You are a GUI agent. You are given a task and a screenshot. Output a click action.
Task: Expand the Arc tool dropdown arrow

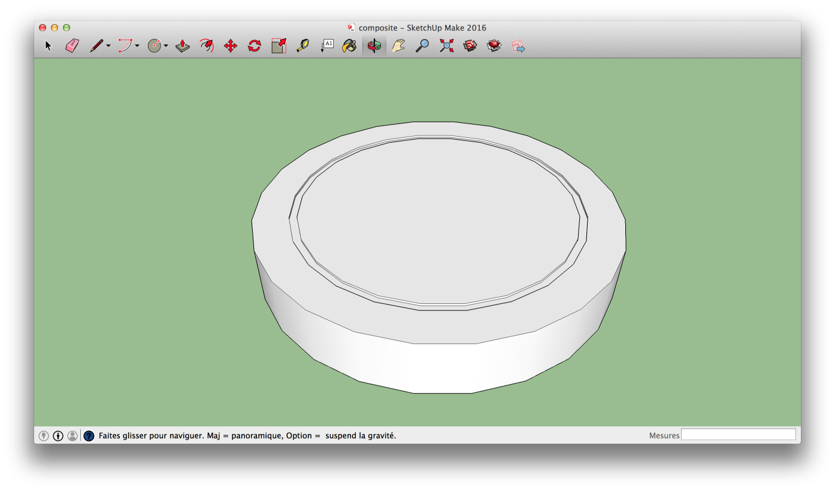pyautogui.click(x=137, y=46)
